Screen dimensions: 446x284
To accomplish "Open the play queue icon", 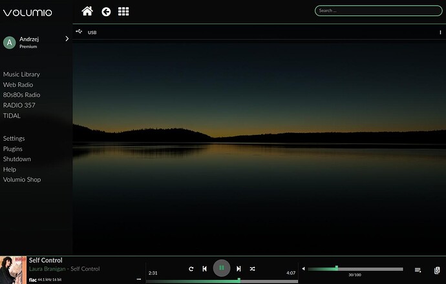I will pyautogui.click(x=418, y=270).
